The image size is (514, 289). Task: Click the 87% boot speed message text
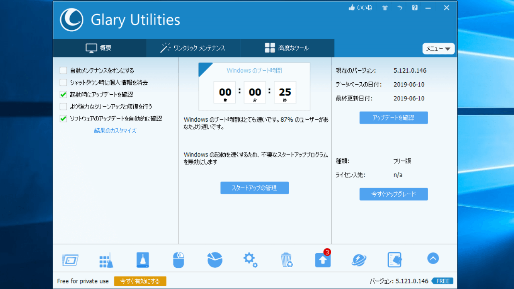click(256, 123)
